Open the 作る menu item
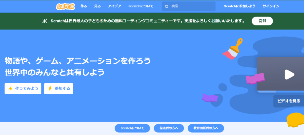Screen dimensions: 304x135 [x=84, y=6]
